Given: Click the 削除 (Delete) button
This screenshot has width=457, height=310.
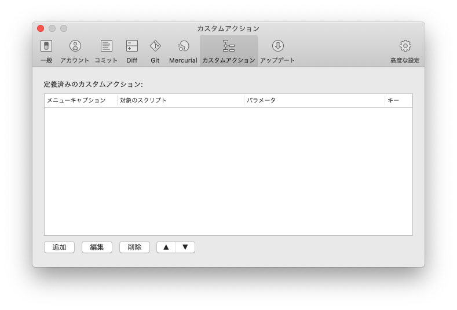Looking at the screenshot, I should (134, 247).
